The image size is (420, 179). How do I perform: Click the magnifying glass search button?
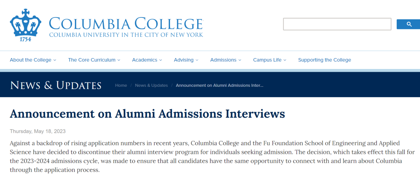tap(408, 24)
